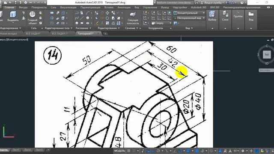Click the Solid Union icon in Редактирование тела
The image size is (274, 154).
[52, 13]
